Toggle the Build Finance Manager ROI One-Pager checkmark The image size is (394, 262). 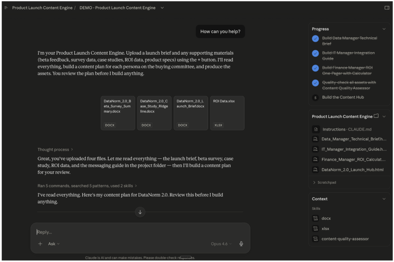tap(316, 68)
